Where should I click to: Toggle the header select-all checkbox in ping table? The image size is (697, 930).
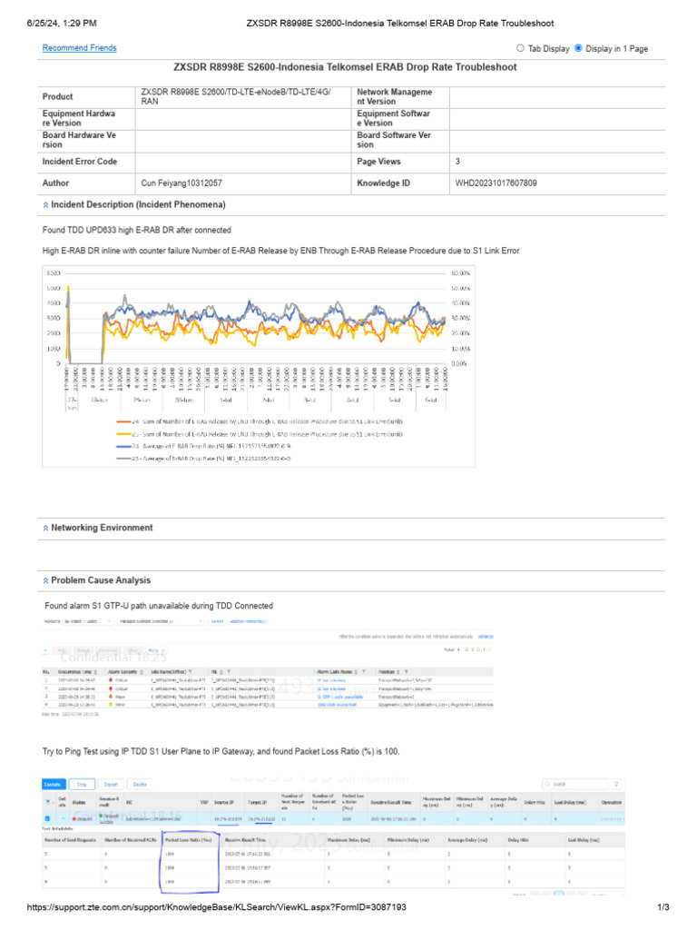pyautogui.click(x=48, y=802)
